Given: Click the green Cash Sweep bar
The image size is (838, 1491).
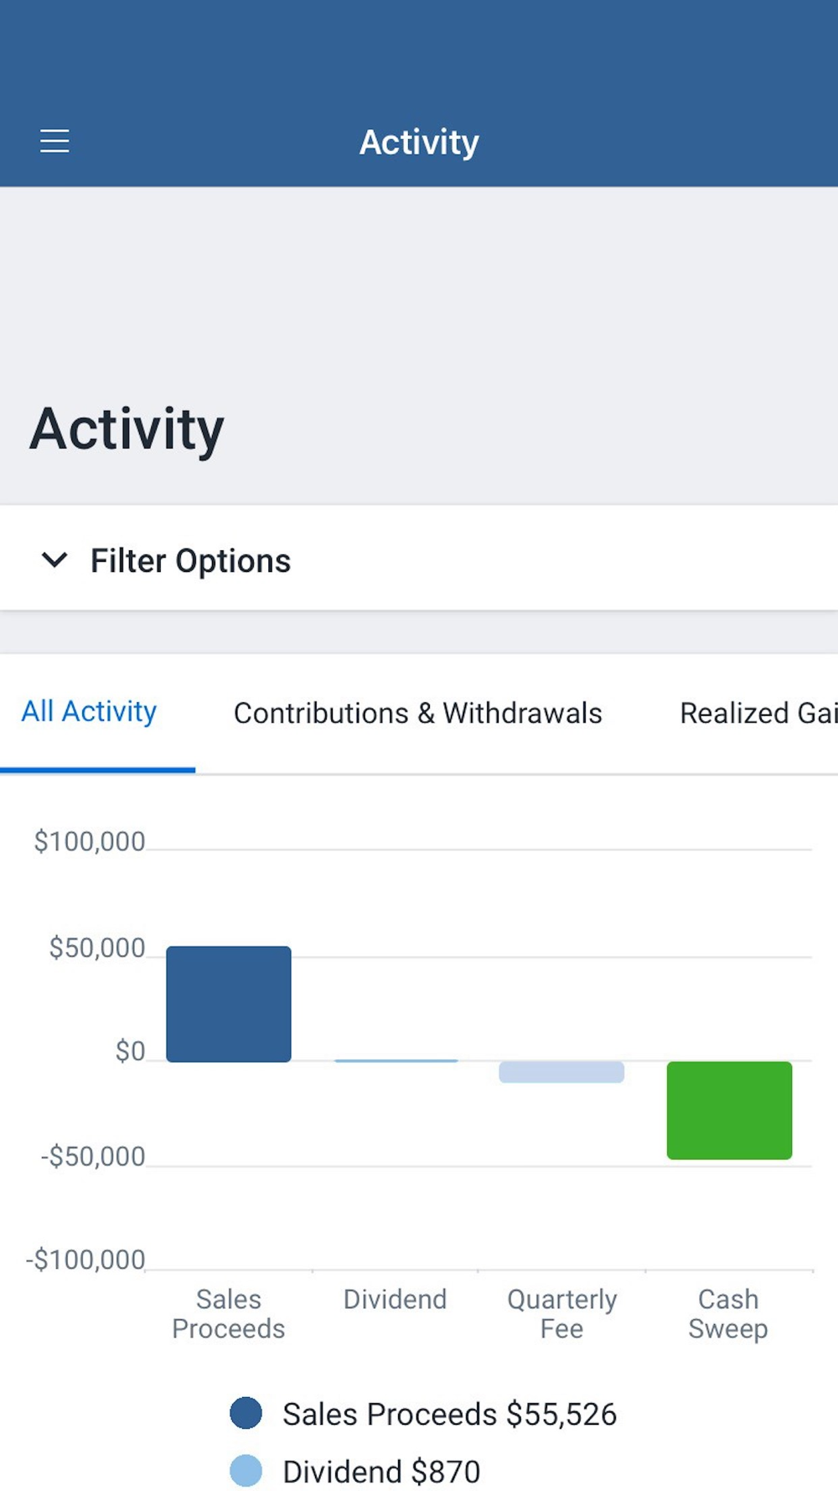Looking at the screenshot, I should click(729, 1110).
